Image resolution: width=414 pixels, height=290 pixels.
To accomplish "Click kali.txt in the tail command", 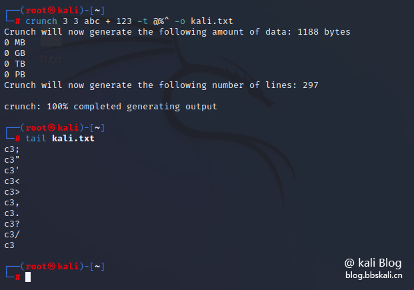I will point(73,138).
